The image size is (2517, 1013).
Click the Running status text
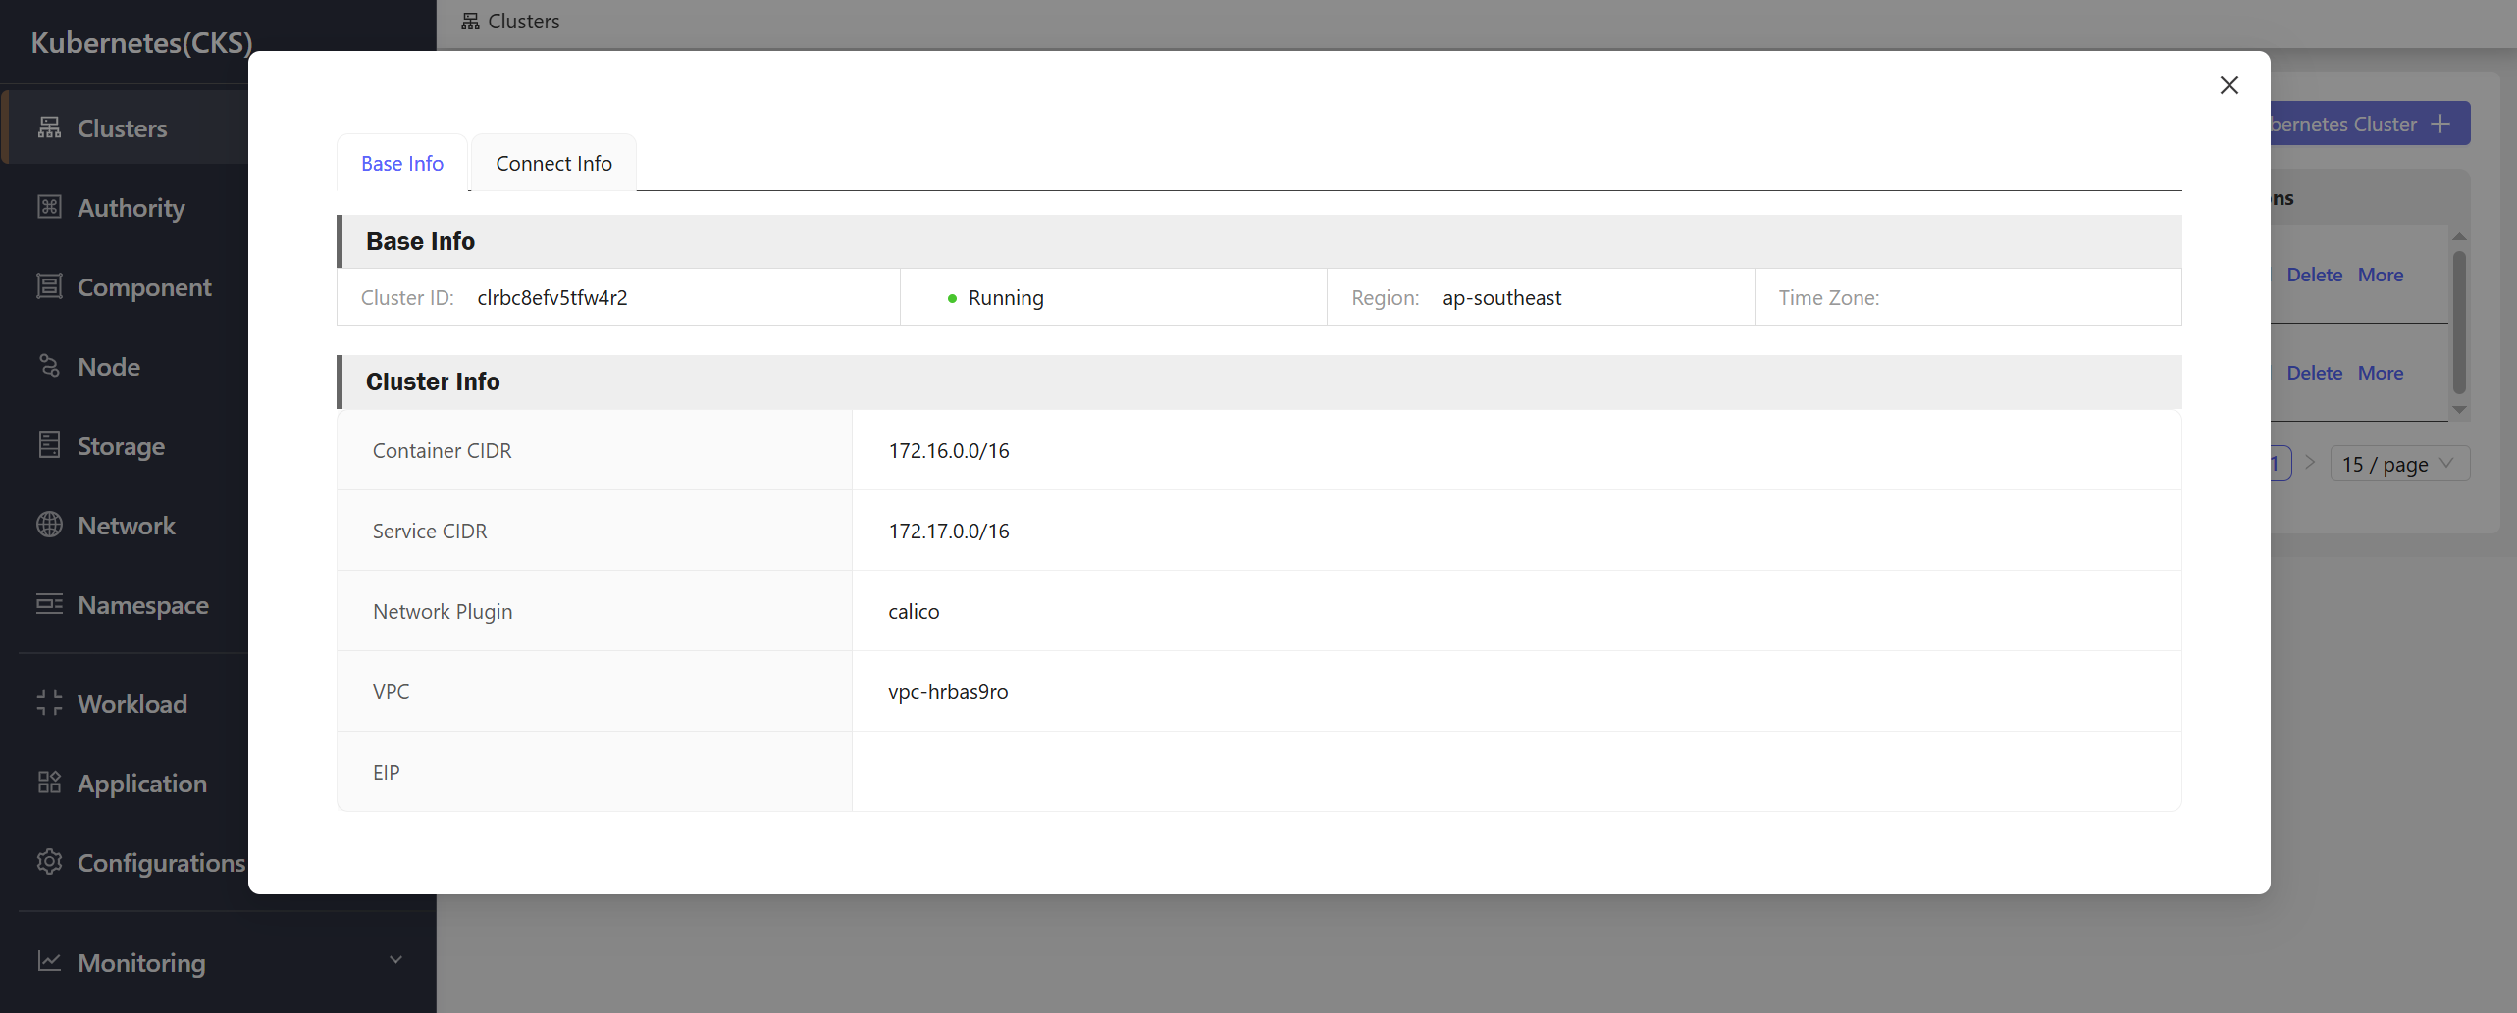(1006, 297)
